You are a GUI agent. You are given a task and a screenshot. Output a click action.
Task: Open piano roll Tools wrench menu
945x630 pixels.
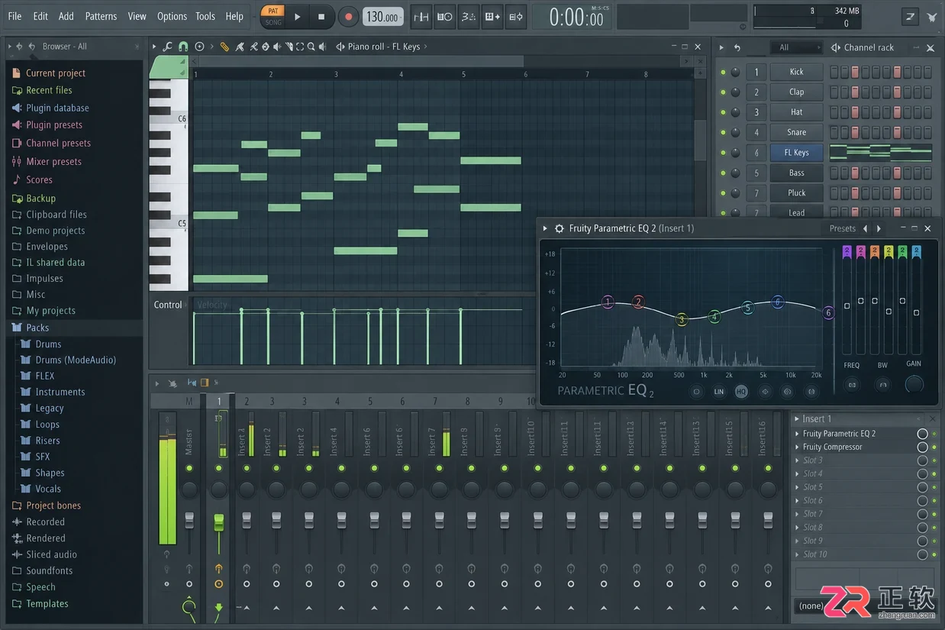coord(167,47)
